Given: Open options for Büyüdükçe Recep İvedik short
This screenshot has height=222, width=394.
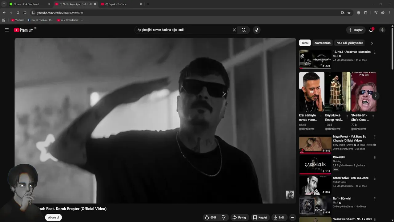Looking at the screenshot, I should click(347, 117).
